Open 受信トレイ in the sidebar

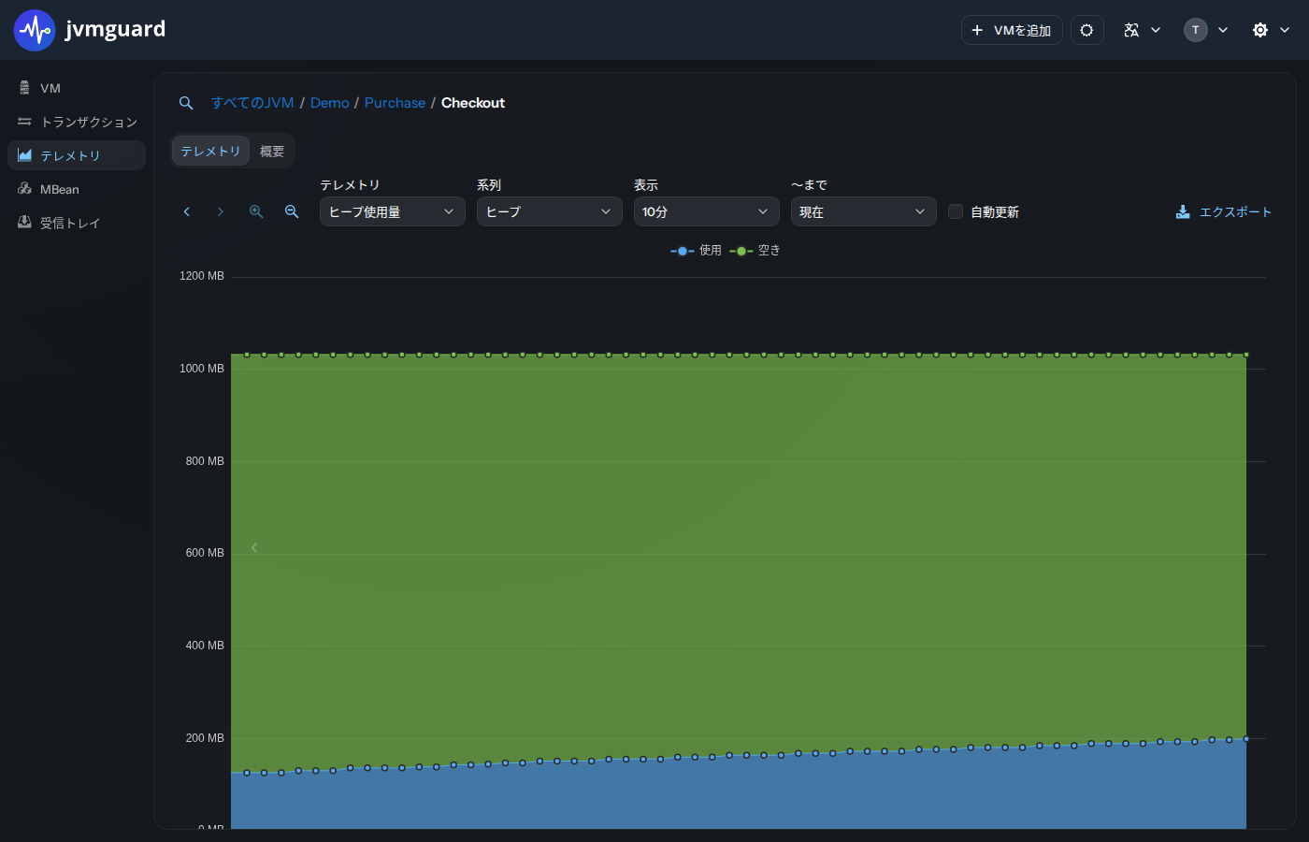(77, 223)
